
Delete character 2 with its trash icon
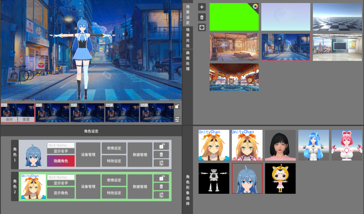(x=161, y=186)
